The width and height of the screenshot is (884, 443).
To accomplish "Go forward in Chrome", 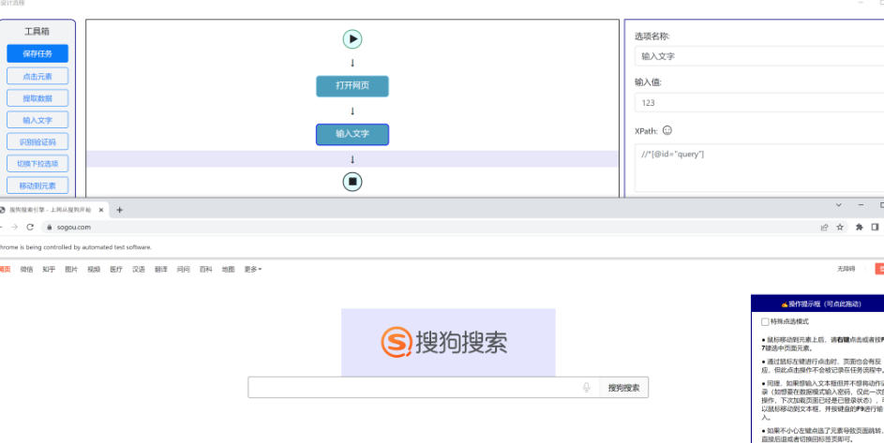I will coord(15,228).
